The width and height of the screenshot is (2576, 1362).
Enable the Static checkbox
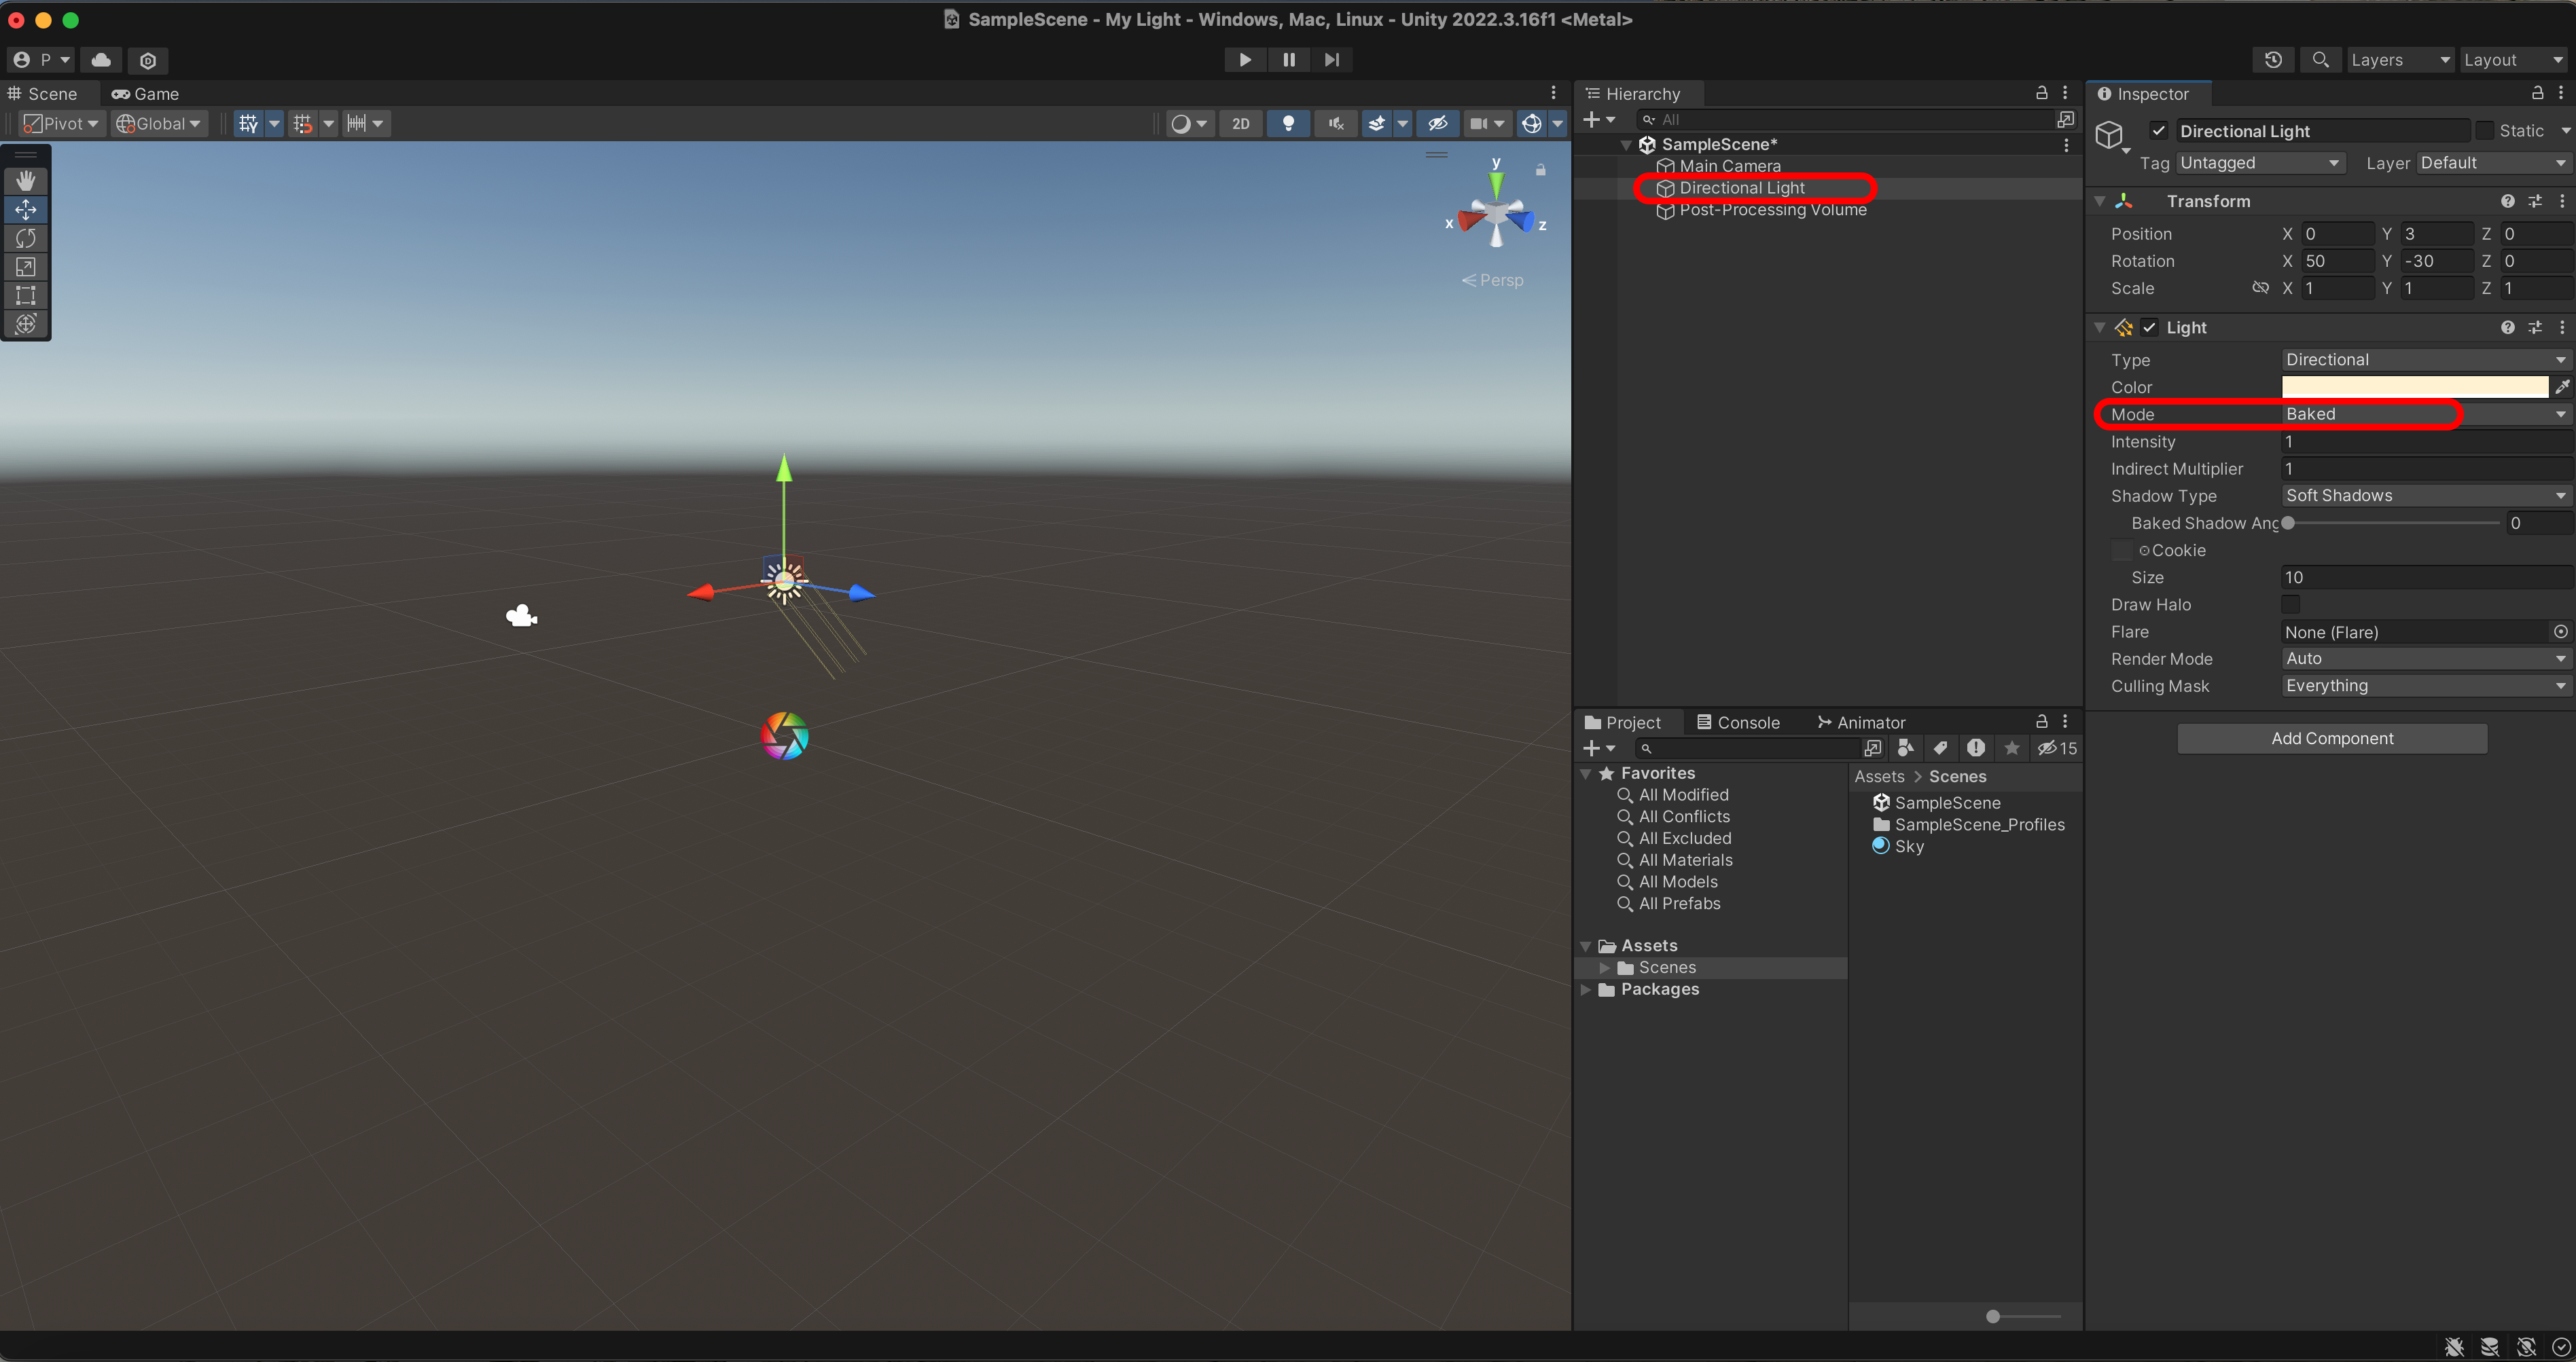pyautogui.click(x=2484, y=131)
